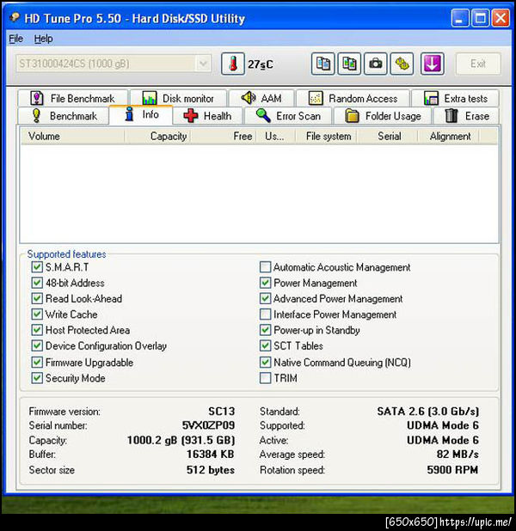This screenshot has height=531, width=516.
Task: Open the Help menu
Action: pyautogui.click(x=43, y=39)
